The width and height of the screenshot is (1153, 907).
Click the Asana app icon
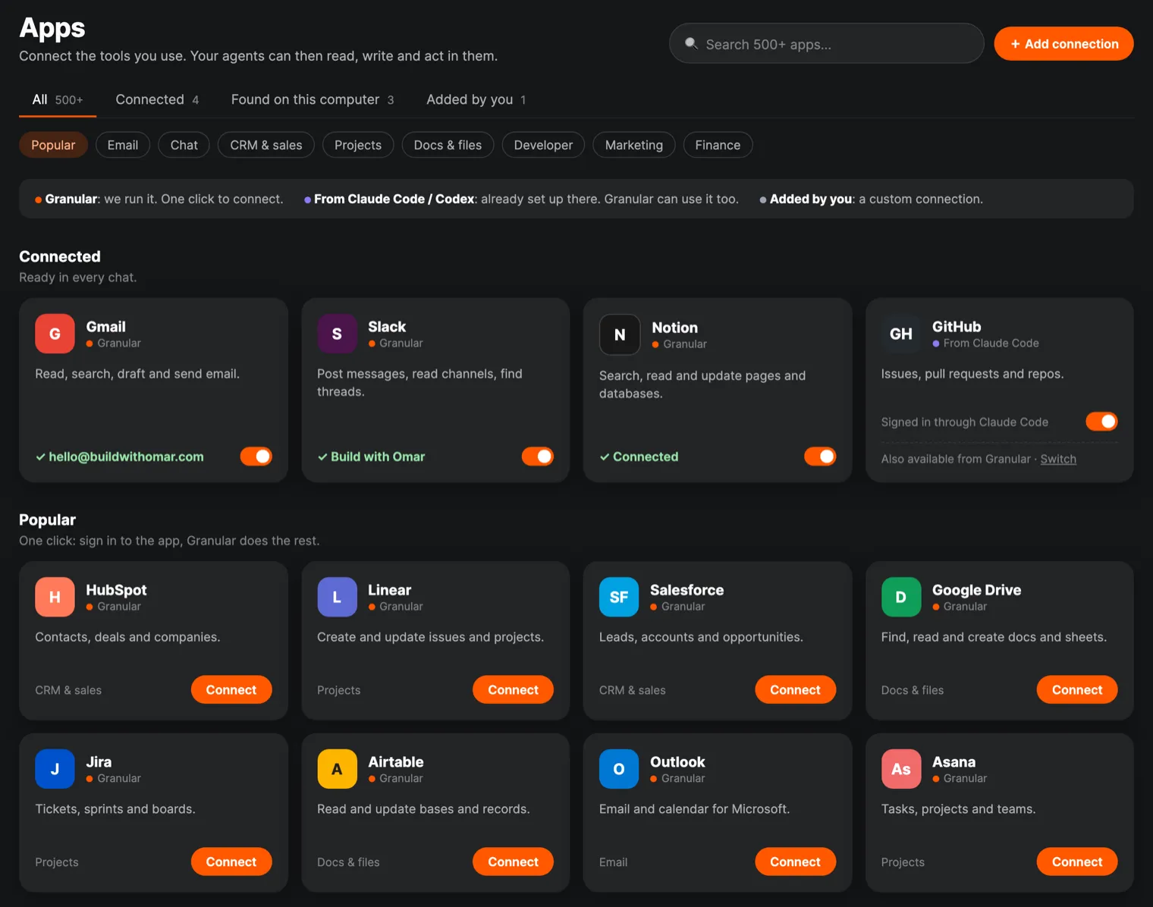901,769
